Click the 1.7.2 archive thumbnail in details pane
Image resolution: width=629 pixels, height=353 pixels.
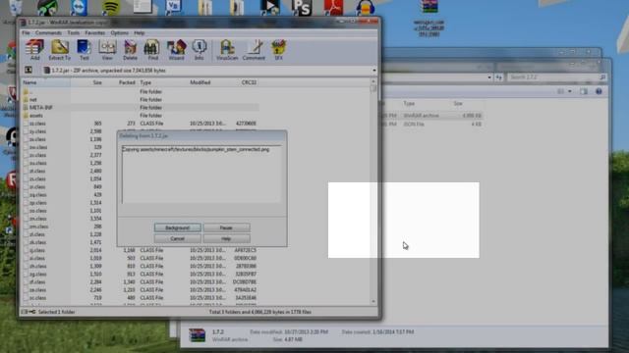[197, 335]
